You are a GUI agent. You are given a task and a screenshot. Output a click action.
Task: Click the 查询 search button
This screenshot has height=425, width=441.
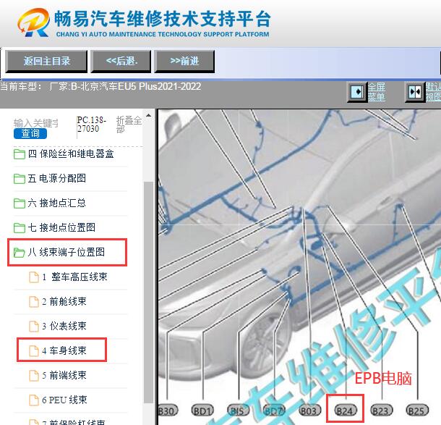30,133
